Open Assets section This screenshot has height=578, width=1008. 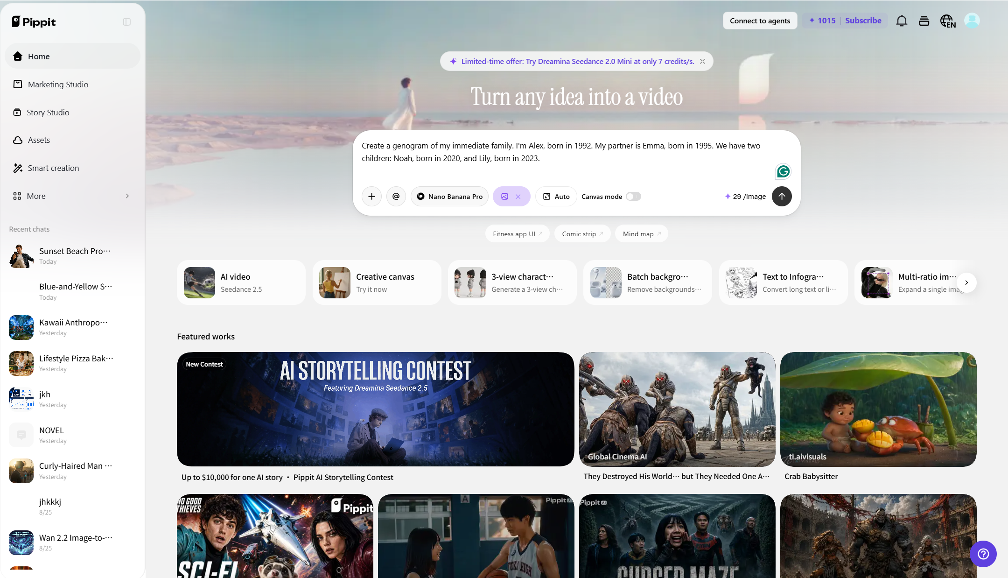72,140
